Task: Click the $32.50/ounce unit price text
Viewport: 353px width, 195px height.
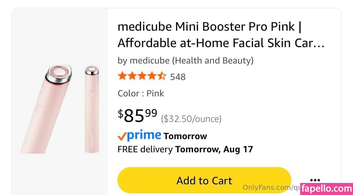Action: coord(191,119)
